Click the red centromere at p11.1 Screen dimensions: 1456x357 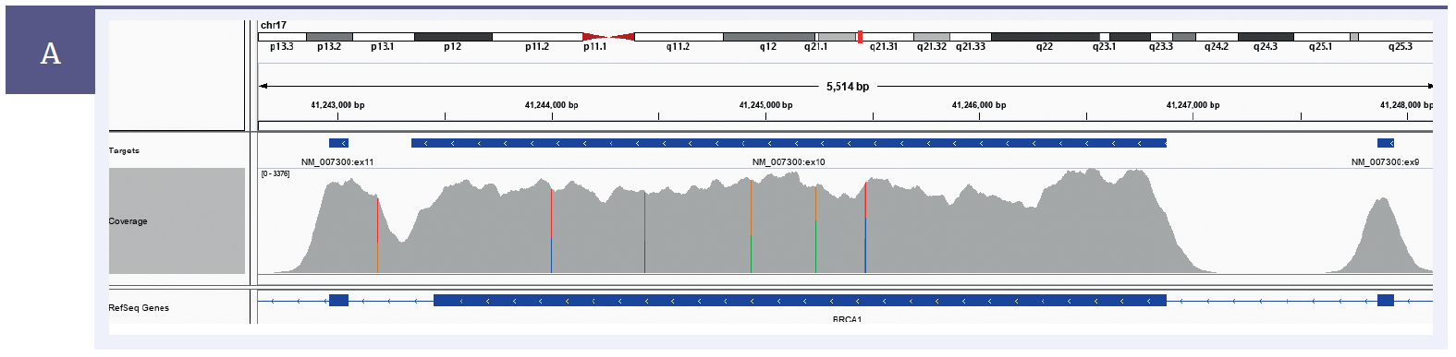[x=608, y=37]
